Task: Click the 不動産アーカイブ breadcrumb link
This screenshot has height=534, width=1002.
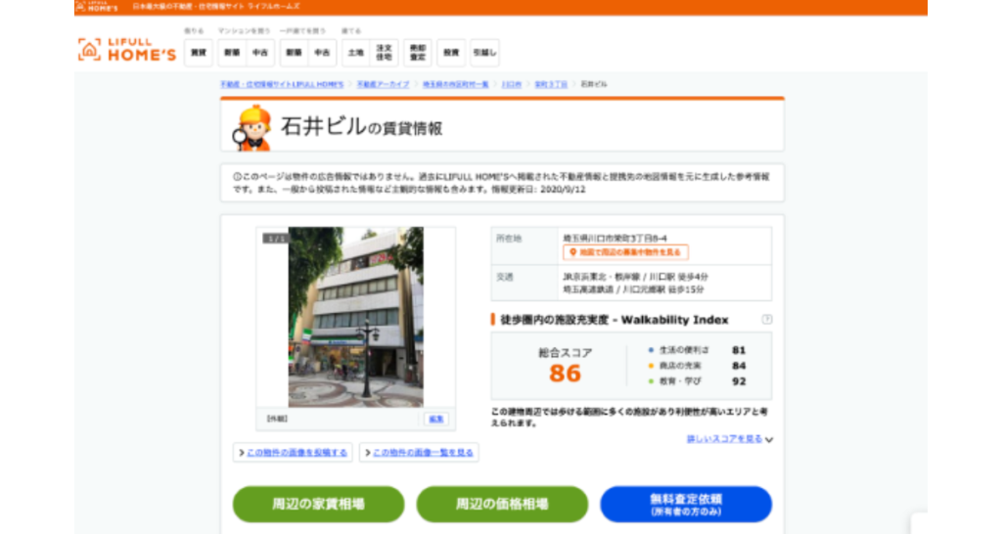Action: pyautogui.click(x=384, y=85)
